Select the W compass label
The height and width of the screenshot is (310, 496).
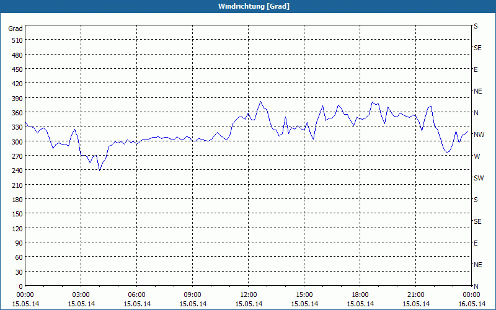coord(477,156)
